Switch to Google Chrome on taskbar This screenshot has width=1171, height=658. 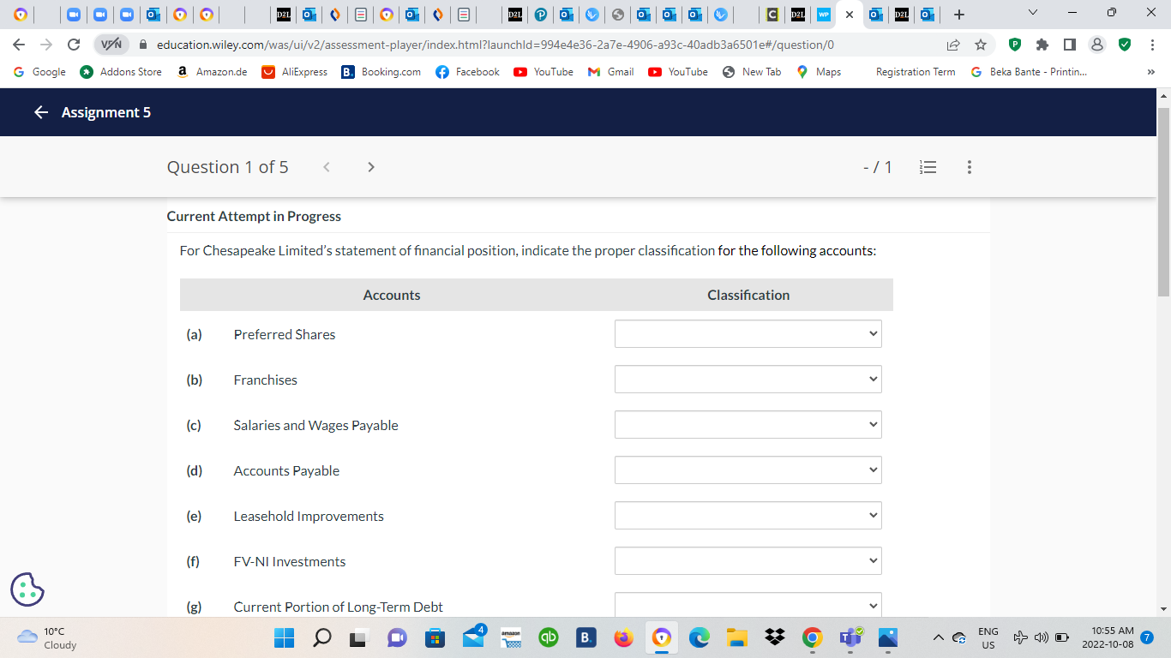coord(813,637)
